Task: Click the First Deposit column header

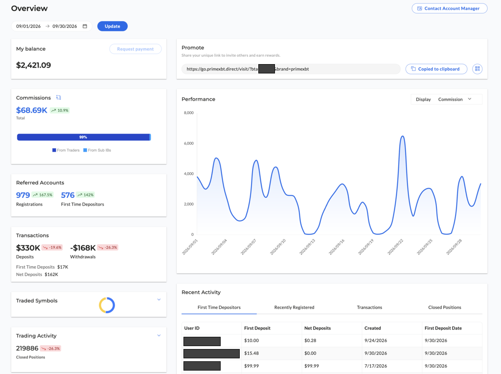Action: tap(257, 328)
